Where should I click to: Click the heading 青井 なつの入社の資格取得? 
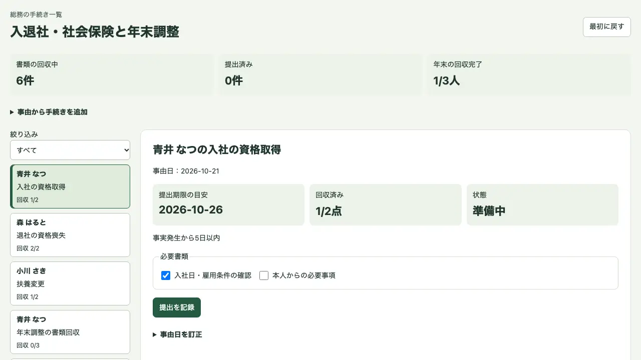(x=217, y=149)
